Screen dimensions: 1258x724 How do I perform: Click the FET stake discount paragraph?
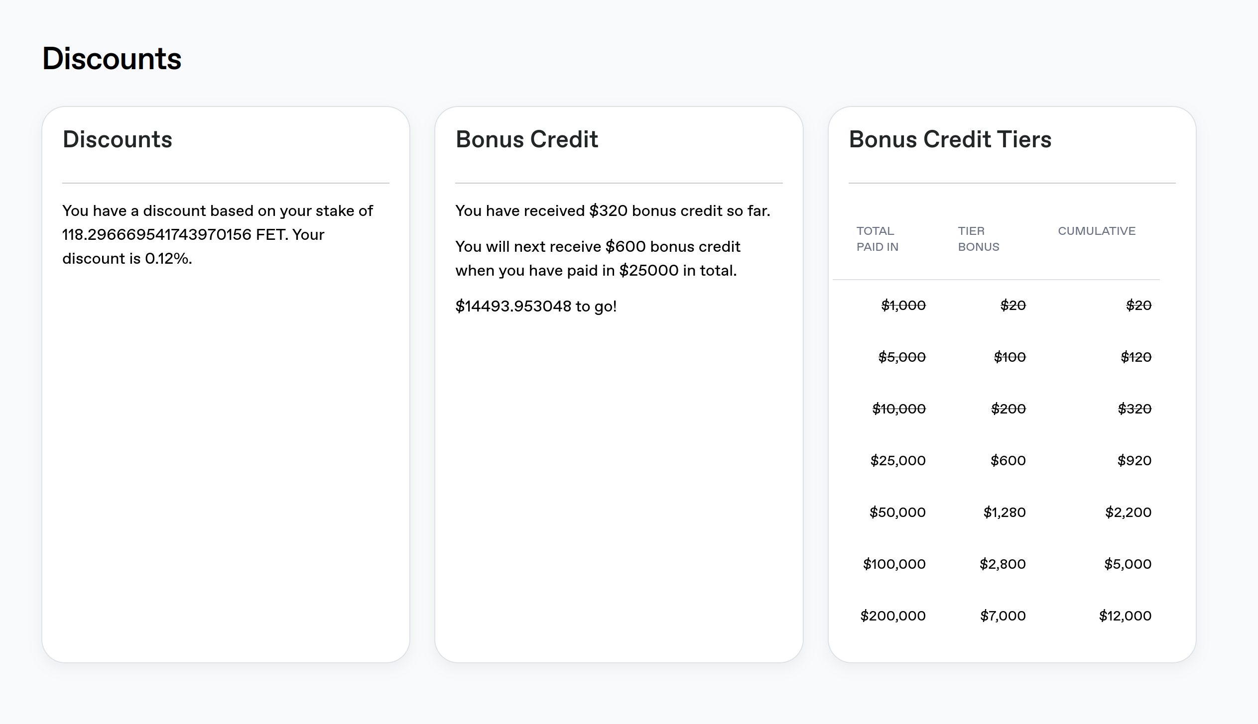(217, 234)
